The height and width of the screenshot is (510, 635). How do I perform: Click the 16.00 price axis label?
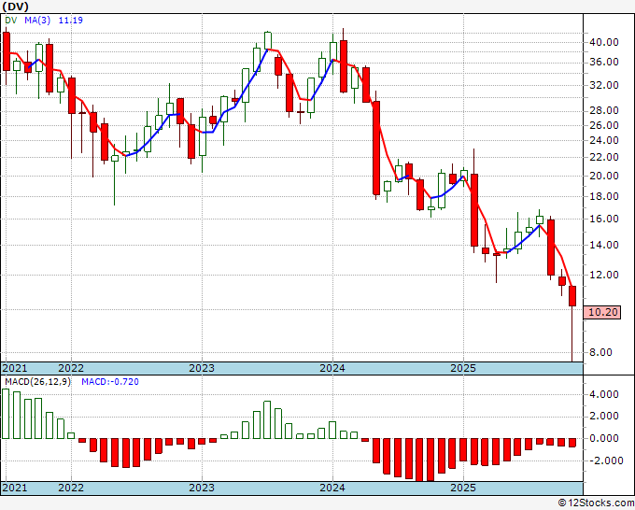coord(603,219)
